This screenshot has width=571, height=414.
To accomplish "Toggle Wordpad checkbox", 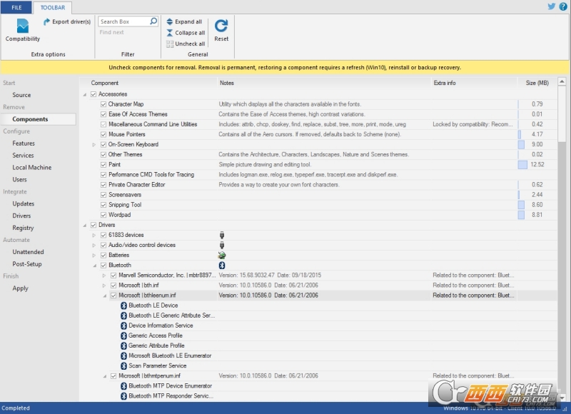I will tap(103, 215).
